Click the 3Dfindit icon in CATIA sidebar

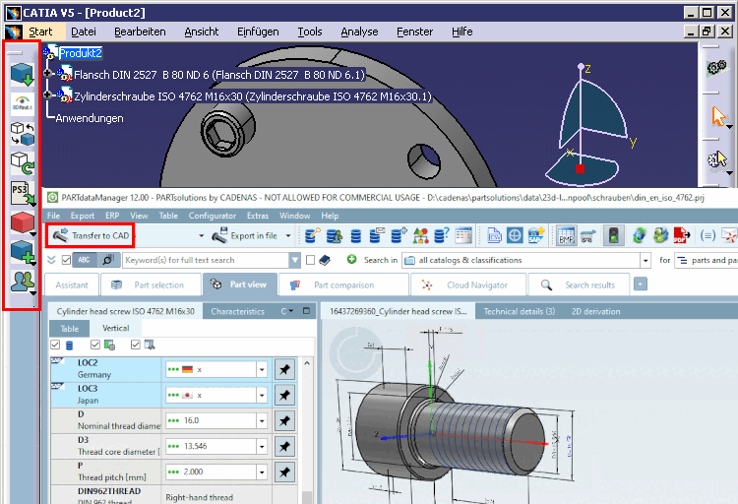pyautogui.click(x=21, y=103)
